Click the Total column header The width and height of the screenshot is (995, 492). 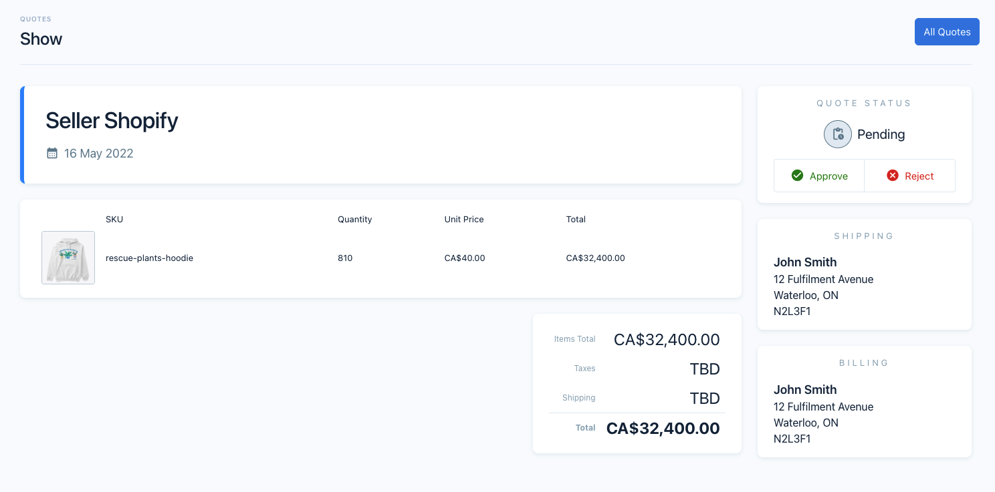(x=576, y=219)
